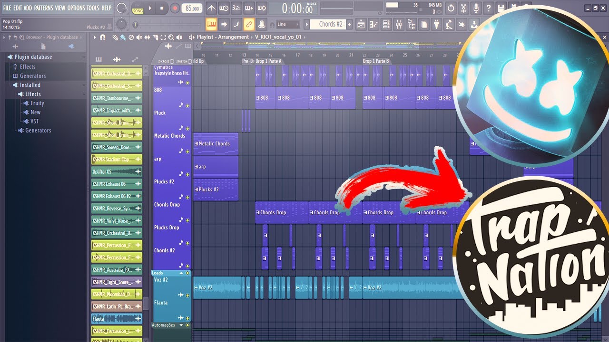This screenshot has height=342, width=609.
Task: Open the OPTIONS menu
Action: tap(76, 8)
